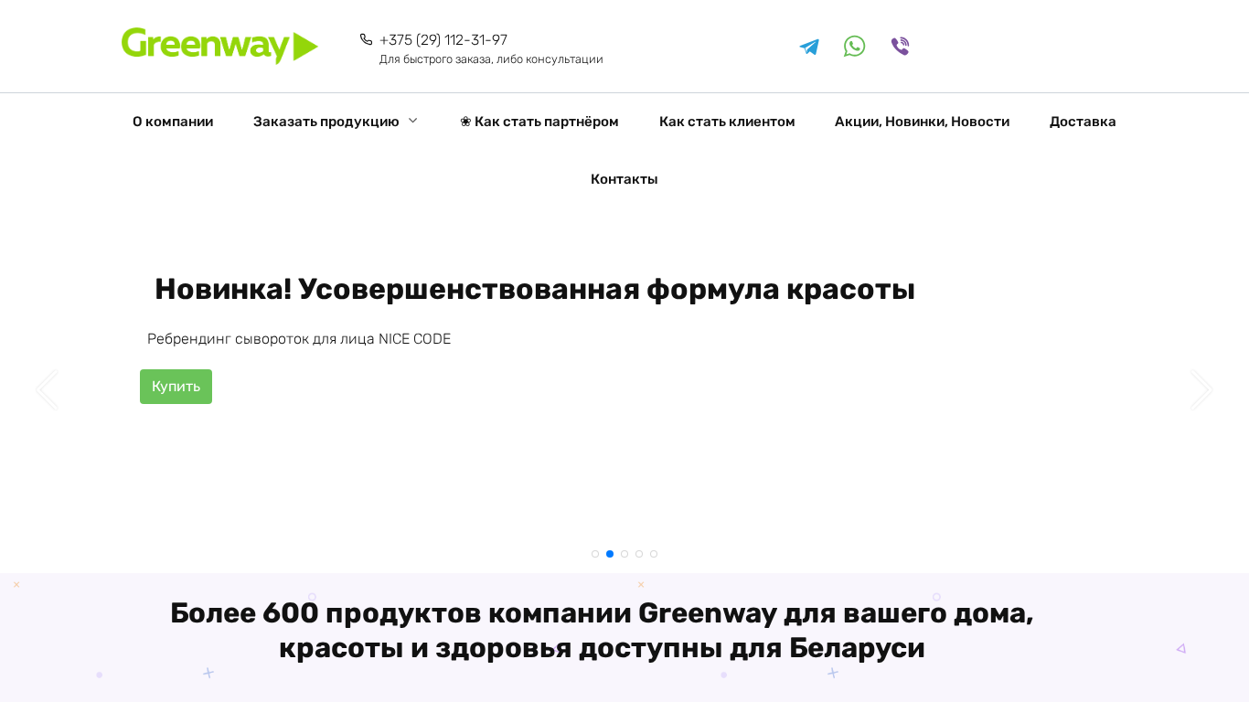Select the third slider dot
This screenshot has width=1249, height=702.
coord(624,554)
